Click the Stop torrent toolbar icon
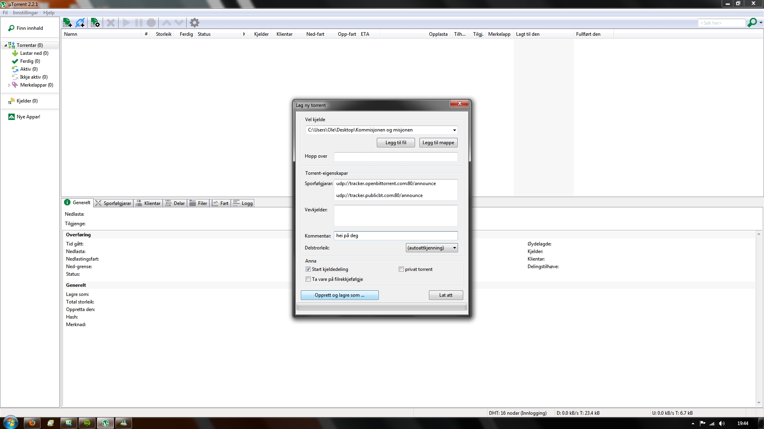The width and height of the screenshot is (764, 429). pyautogui.click(x=151, y=23)
